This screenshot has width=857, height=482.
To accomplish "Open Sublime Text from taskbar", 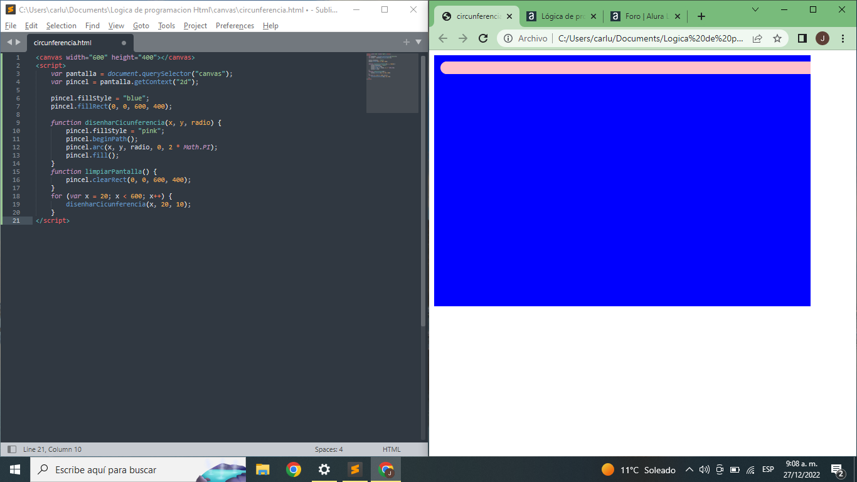I will (354, 469).
